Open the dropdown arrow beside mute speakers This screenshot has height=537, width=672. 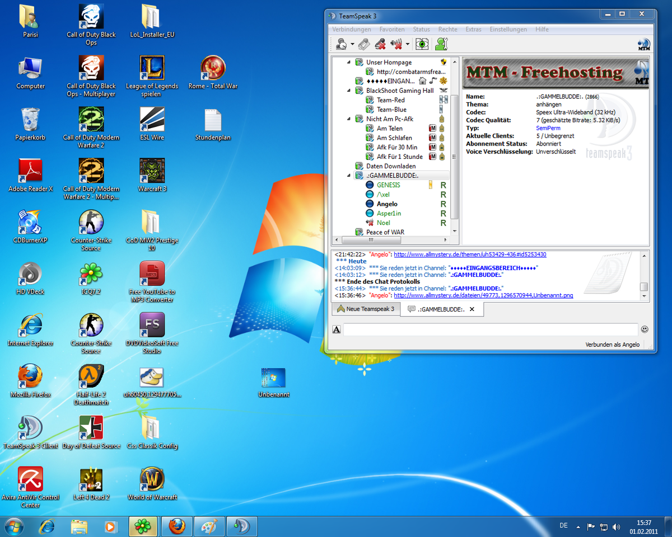408,44
